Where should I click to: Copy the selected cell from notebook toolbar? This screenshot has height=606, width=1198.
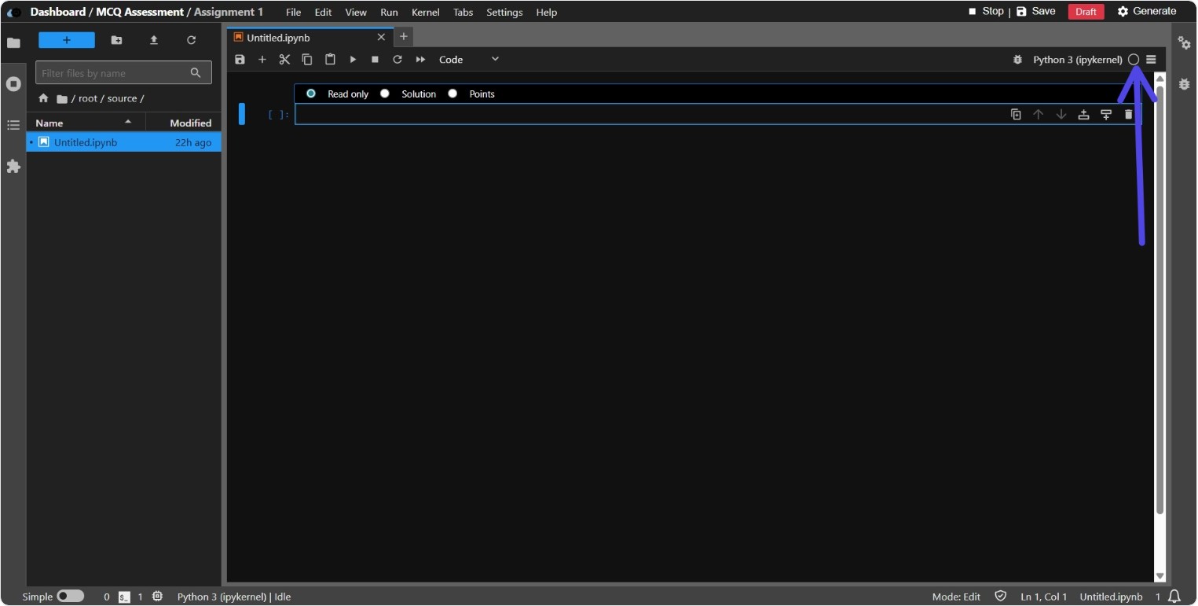click(307, 59)
